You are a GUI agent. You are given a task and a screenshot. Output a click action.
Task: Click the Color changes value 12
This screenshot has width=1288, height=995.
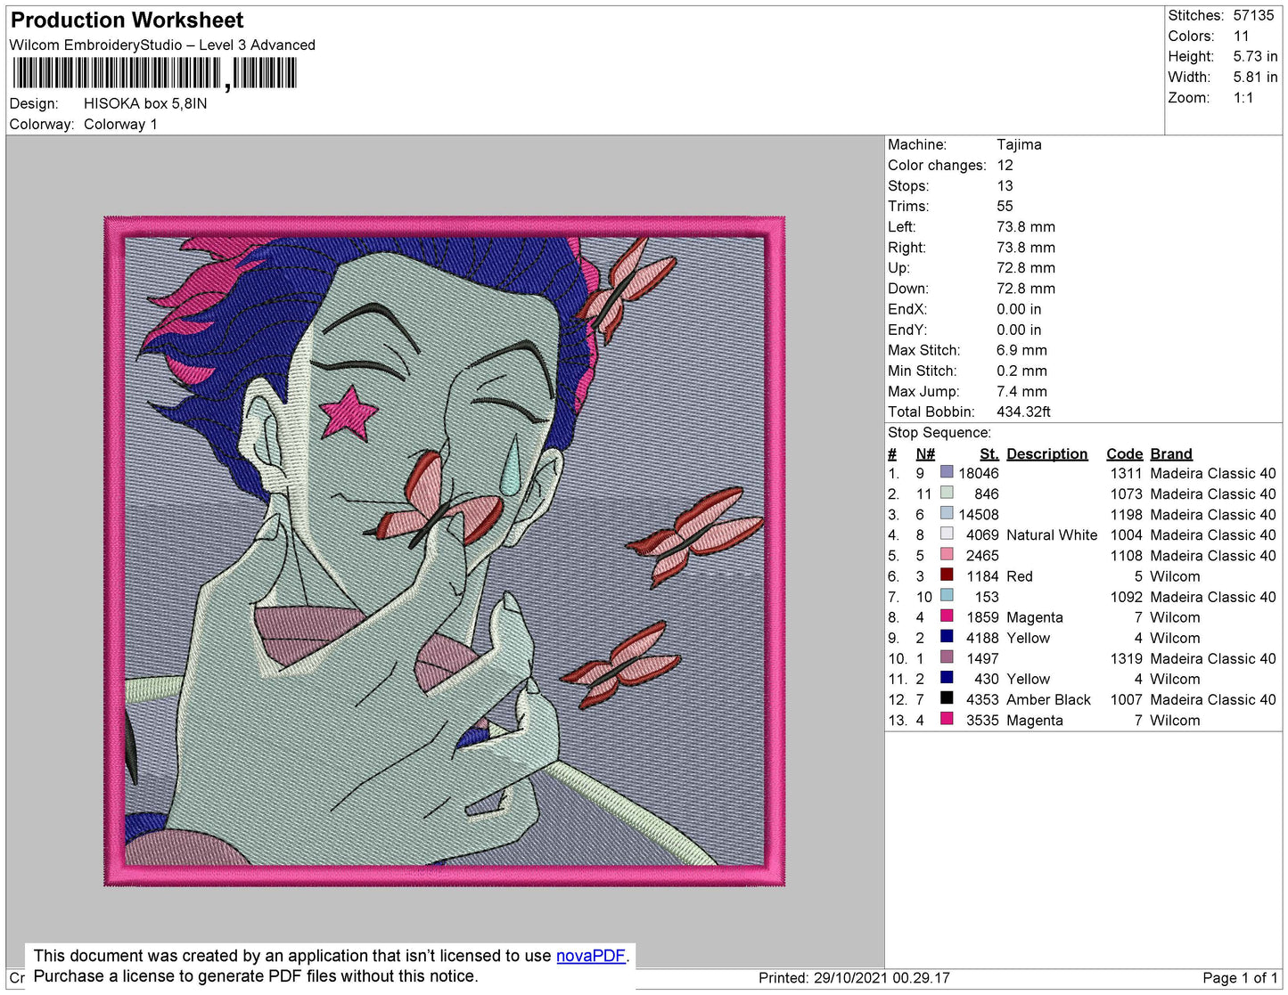1005,165
